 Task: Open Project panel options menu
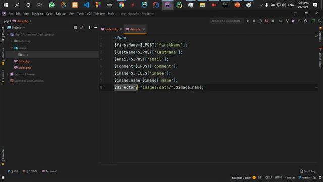coord(89,27)
